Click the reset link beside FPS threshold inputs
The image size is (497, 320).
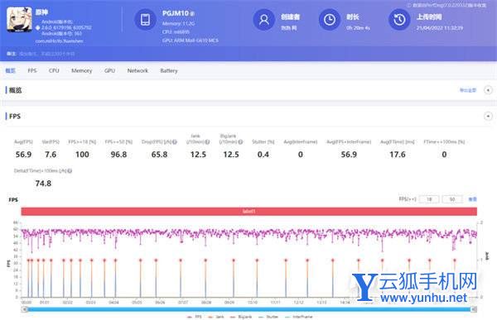pos(472,199)
